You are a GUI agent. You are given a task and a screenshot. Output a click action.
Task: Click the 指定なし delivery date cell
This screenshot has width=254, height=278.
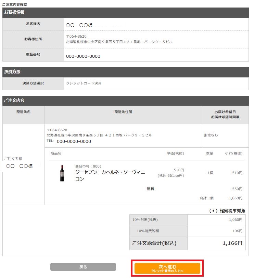click(211, 134)
